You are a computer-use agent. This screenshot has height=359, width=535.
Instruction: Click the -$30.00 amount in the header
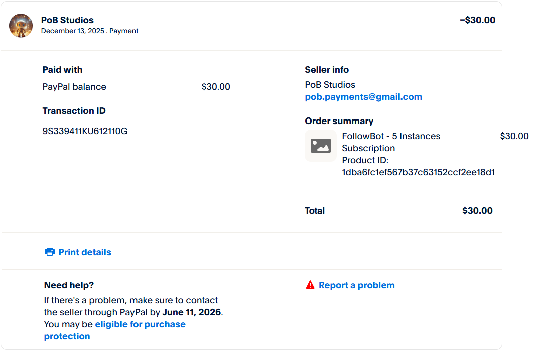tap(477, 20)
